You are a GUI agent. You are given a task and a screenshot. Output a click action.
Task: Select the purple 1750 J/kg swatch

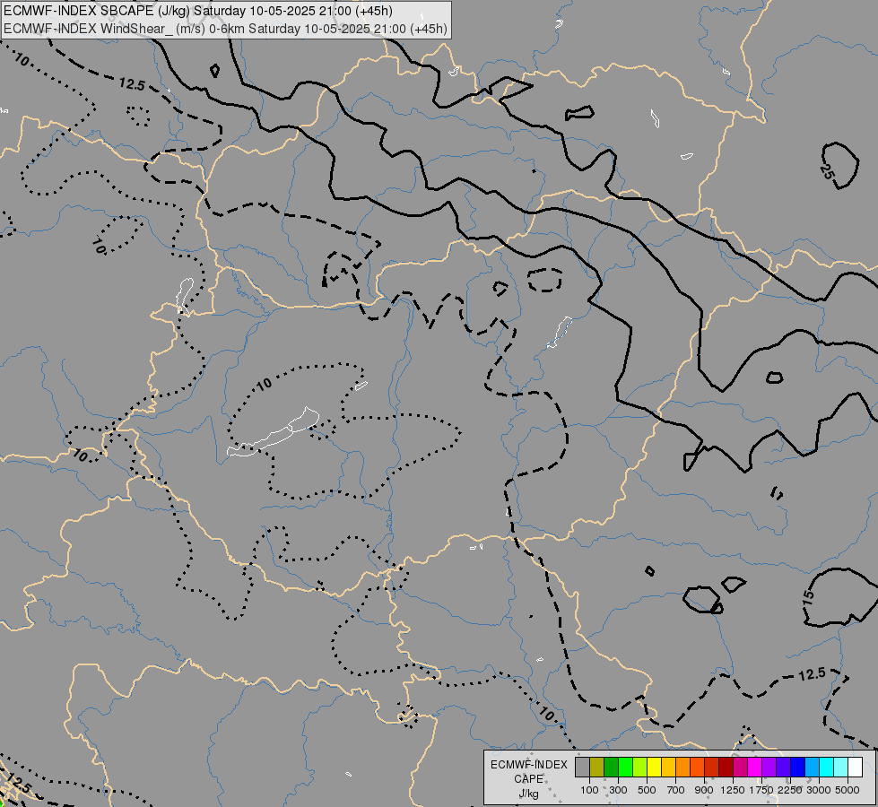click(769, 767)
